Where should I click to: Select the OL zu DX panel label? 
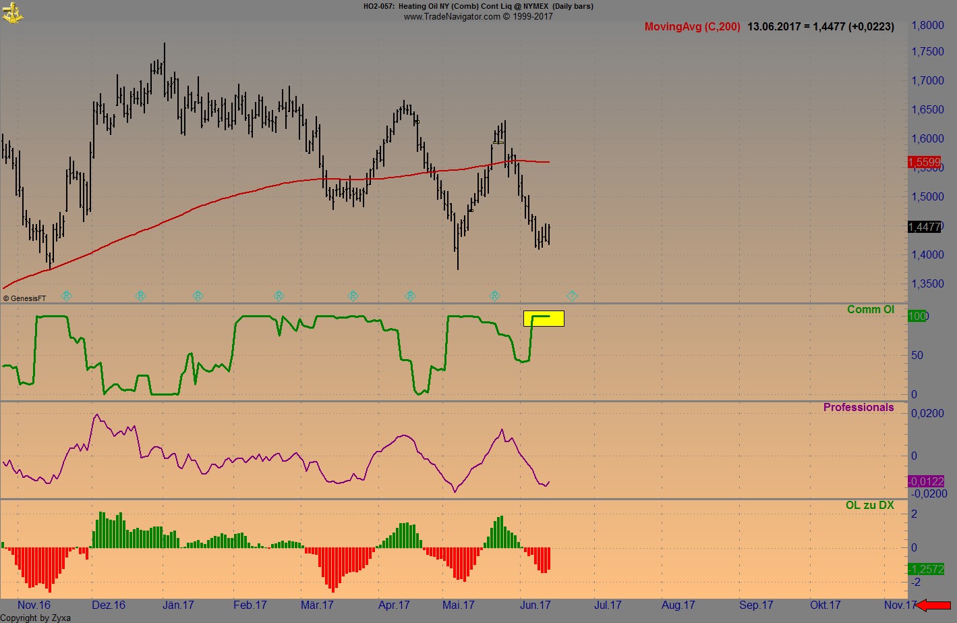870,505
